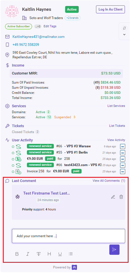Viewport: 130px width, 273px height.
Task: Send the comment with paper plane button
Action: click(x=114, y=250)
